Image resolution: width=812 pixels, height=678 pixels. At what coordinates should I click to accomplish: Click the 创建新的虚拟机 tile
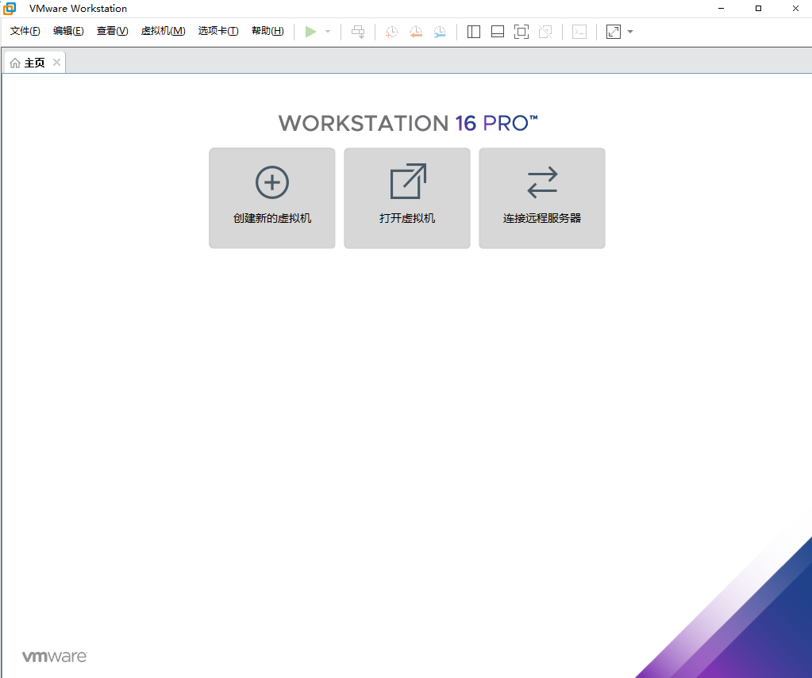272,198
